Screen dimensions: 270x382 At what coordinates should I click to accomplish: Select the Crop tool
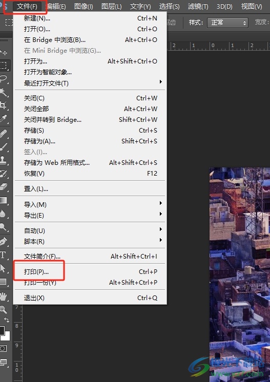pos(4,105)
